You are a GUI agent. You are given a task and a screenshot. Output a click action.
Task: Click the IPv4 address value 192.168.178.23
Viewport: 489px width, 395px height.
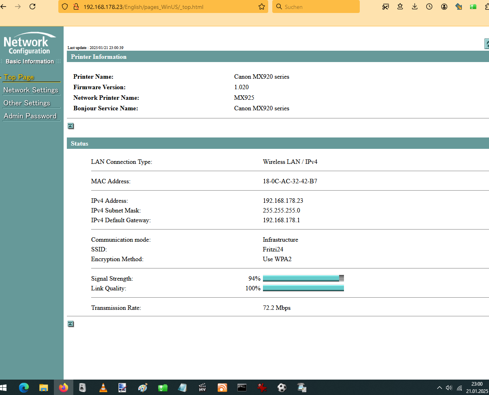point(283,201)
